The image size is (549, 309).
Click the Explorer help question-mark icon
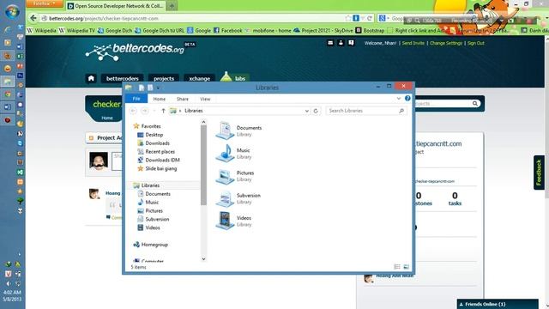[x=407, y=99]
